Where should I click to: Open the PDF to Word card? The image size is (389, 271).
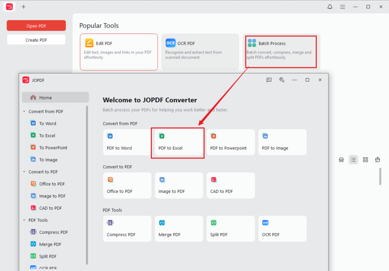[x=127, y=142]
